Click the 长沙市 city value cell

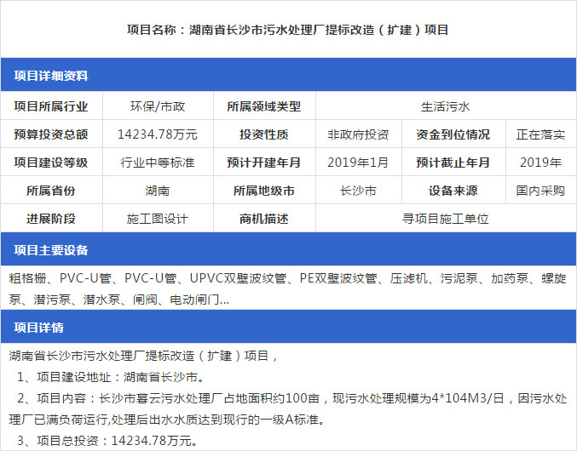[358, 191]
